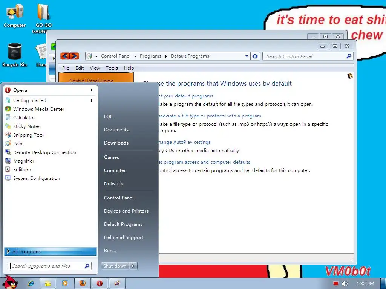Screen dimensions: 386x289
Task: Open Games from the Start menu
Action: (x=112, y=157)
